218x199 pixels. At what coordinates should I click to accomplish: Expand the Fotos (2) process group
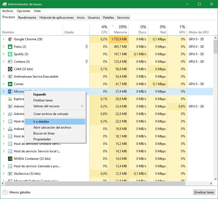click(x=4, y=47)
